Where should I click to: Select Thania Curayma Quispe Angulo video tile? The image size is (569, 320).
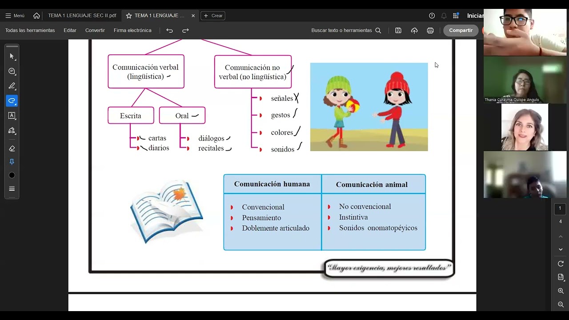pos(525,80)
